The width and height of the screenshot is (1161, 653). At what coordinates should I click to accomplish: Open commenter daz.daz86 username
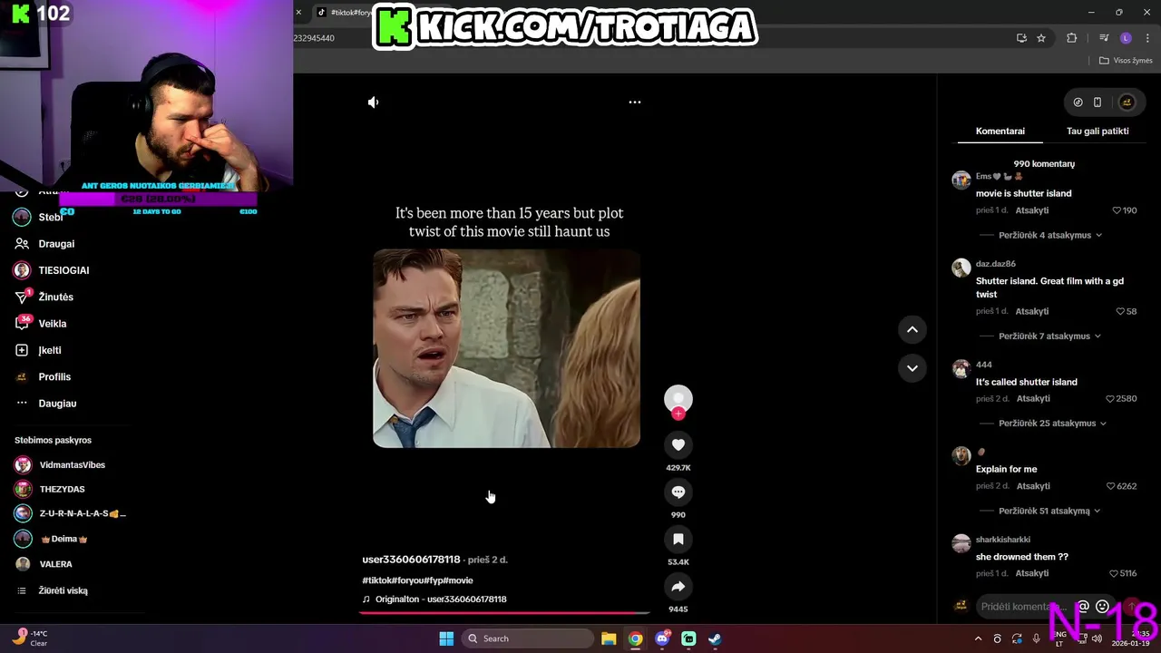tap(996, 264)
